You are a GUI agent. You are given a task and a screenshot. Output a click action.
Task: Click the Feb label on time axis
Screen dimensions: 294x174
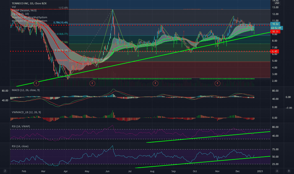(24, 171)
